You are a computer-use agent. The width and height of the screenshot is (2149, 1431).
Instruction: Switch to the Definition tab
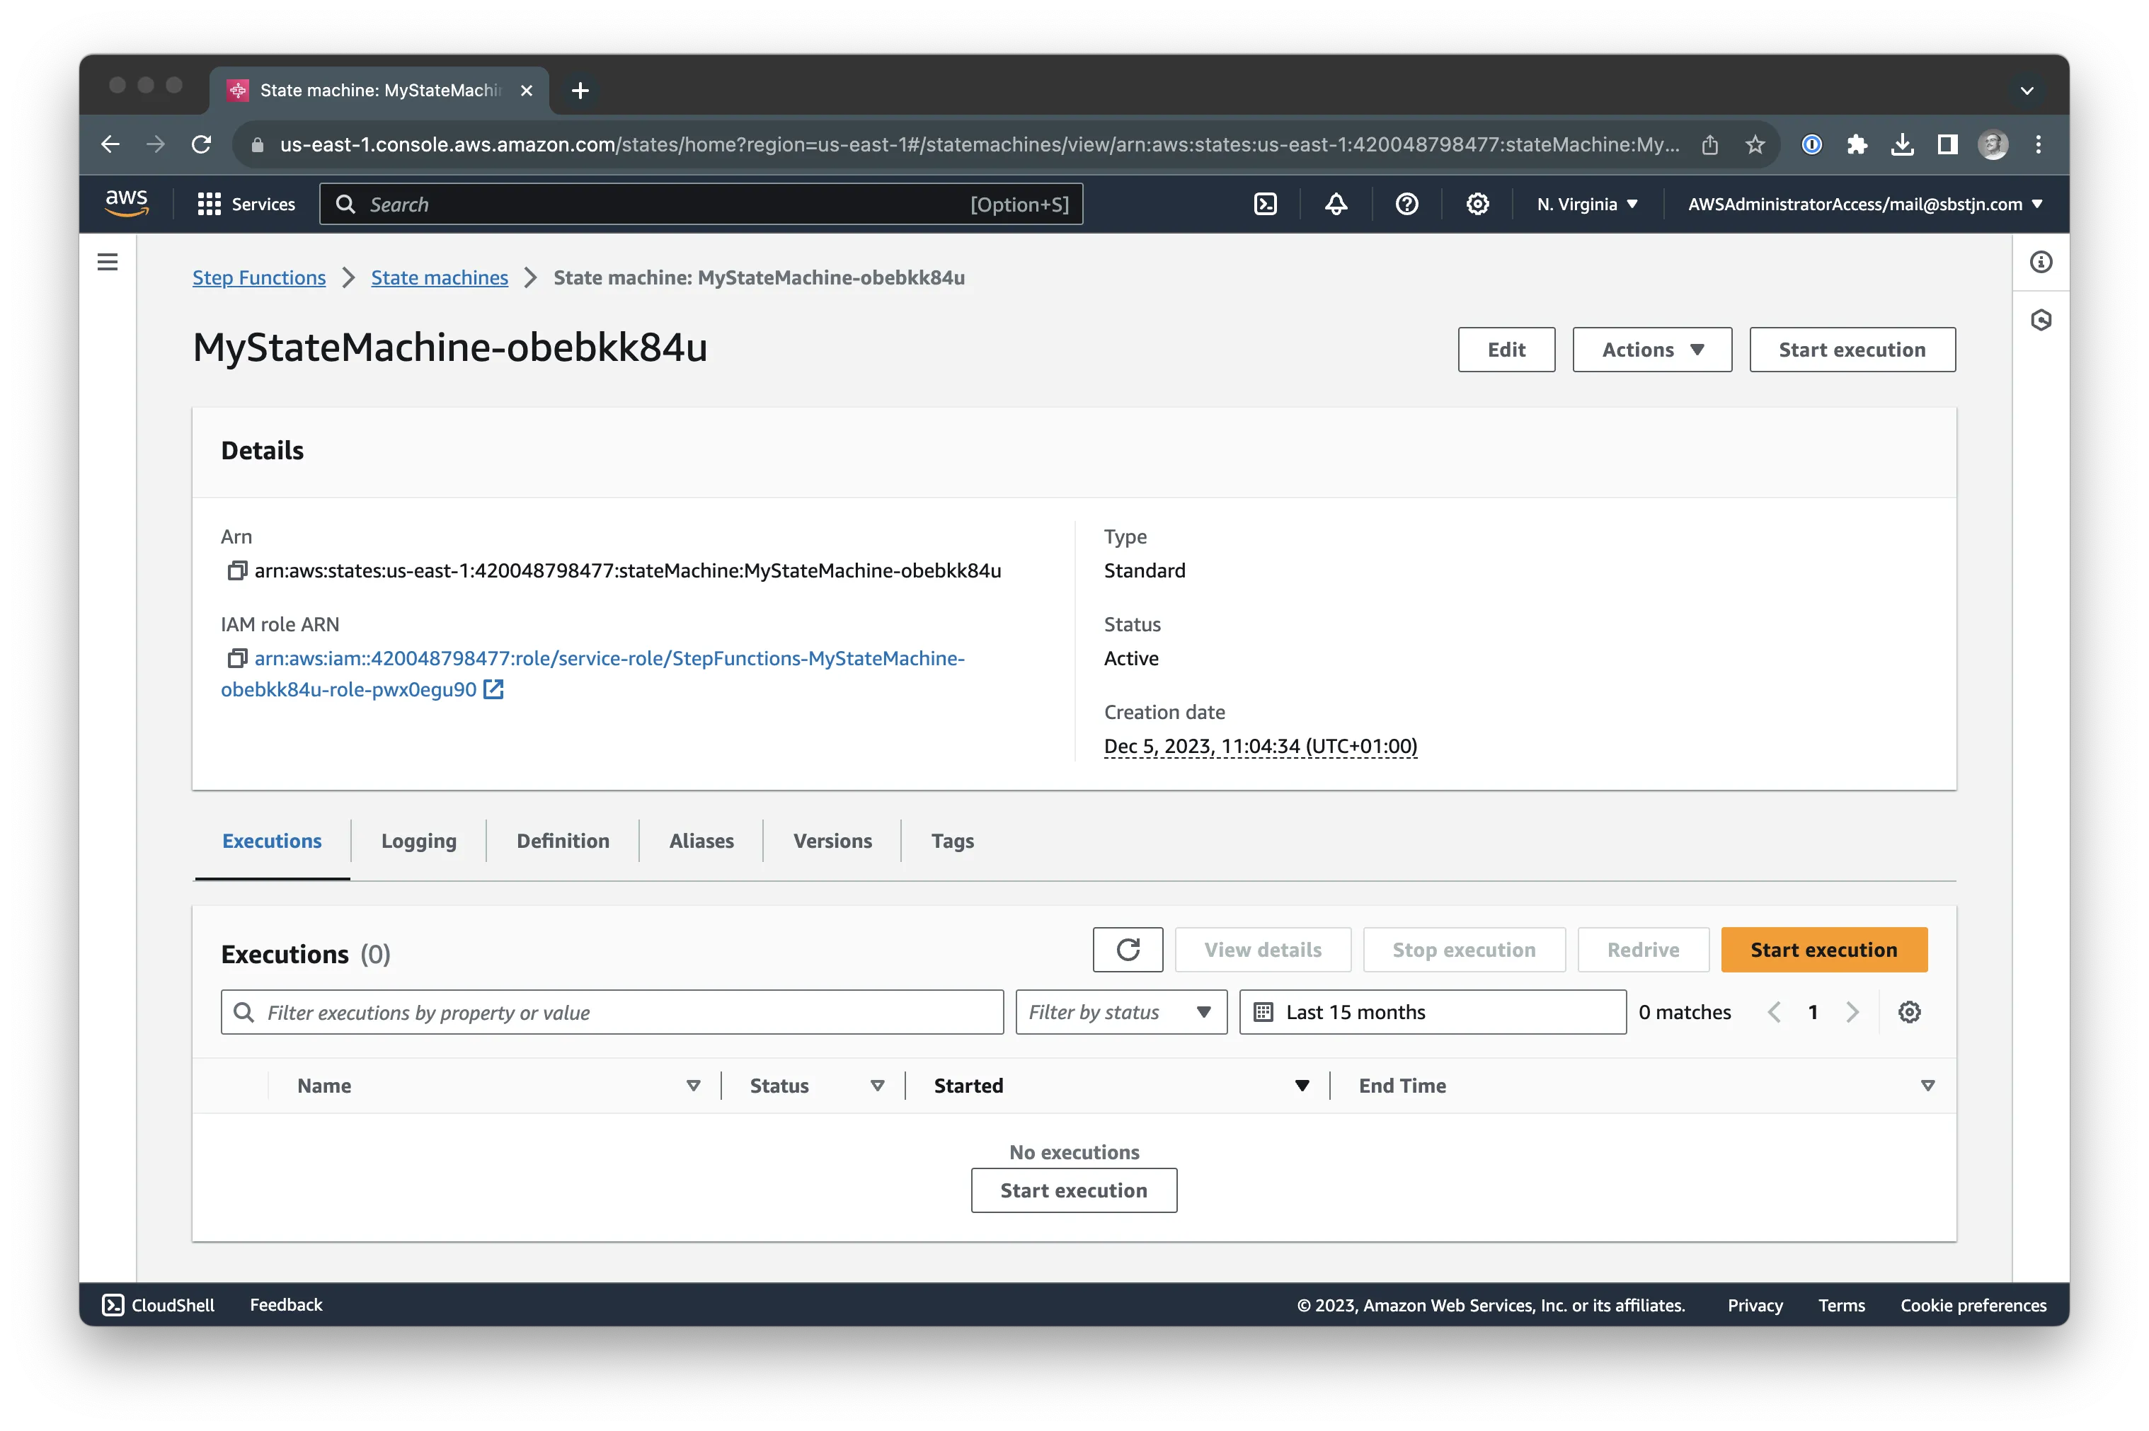click(x=562, y=841)
